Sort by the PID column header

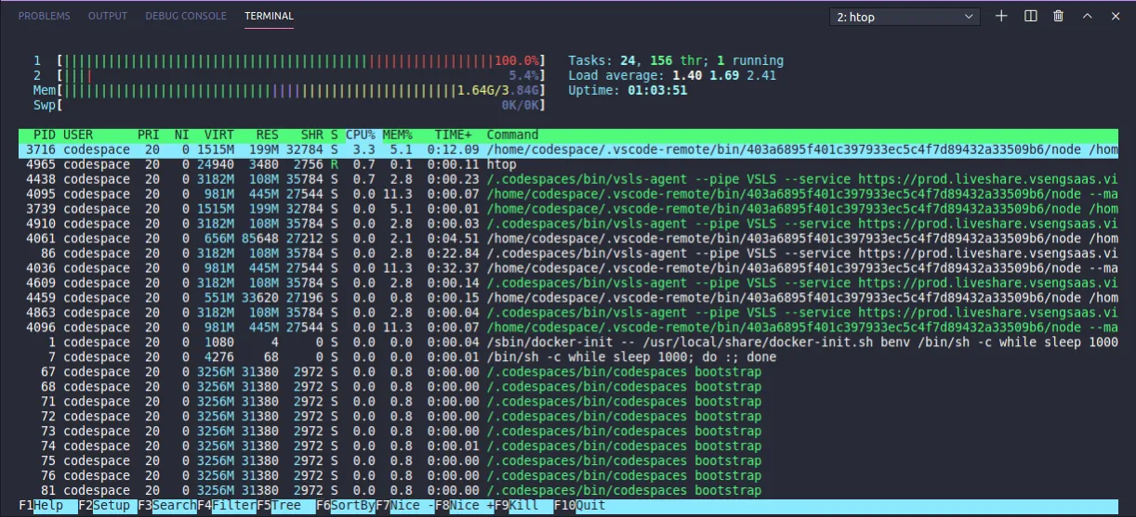(45, 135)
